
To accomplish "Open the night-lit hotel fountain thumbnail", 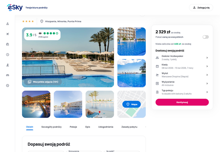I will coord(36,104).
